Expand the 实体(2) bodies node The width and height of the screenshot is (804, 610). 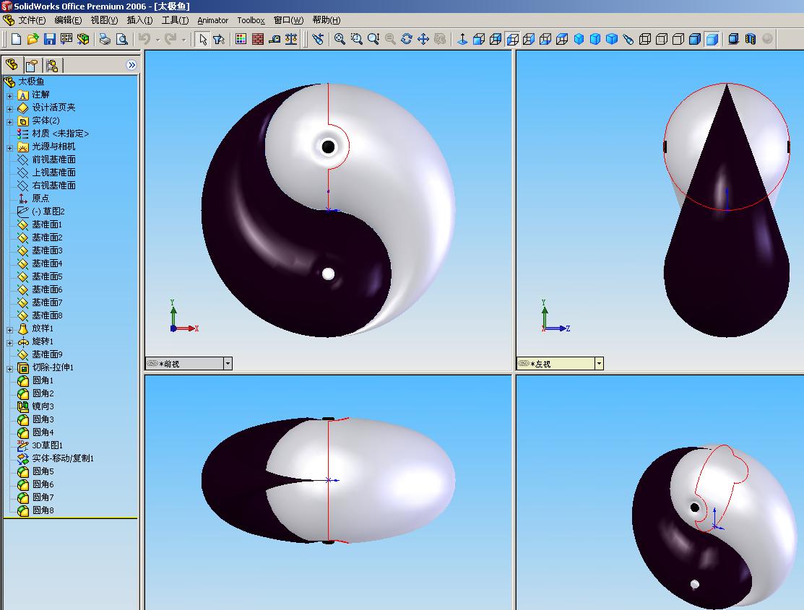coord(9,121)
